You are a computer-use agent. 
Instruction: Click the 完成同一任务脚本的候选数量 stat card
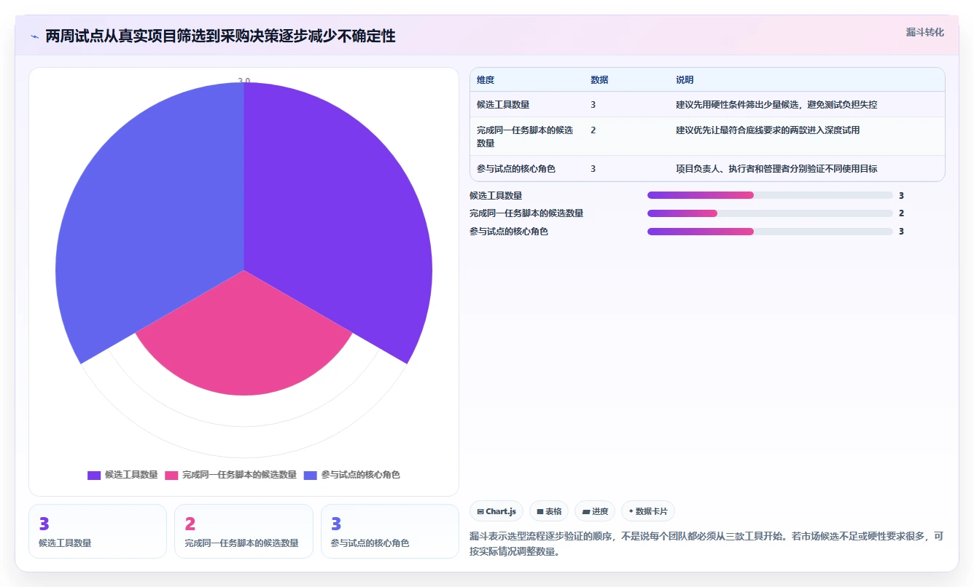(243, 532)
